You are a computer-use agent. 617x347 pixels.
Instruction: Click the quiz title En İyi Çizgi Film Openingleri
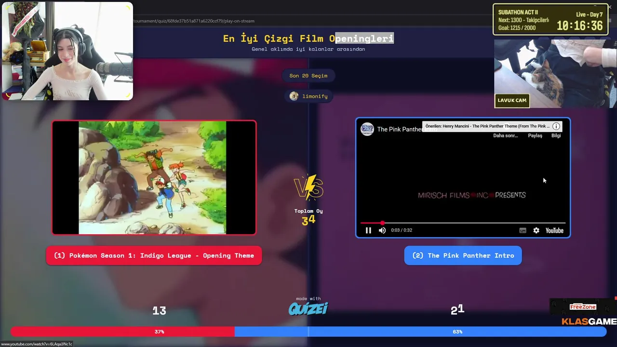tap(308, 39)
